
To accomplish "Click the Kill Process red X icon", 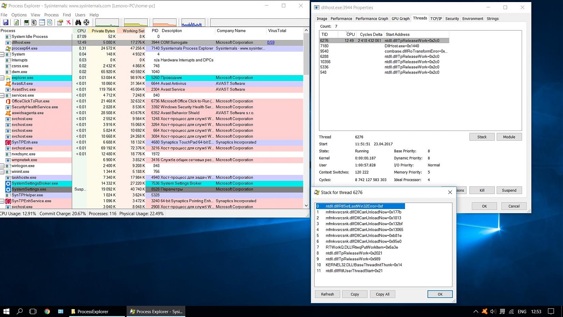I will pos(69,23).
